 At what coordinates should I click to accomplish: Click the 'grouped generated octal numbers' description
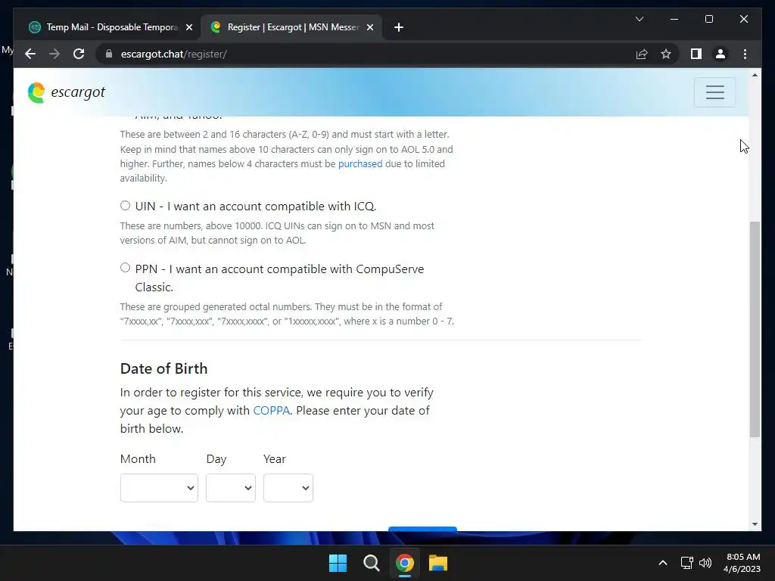pyautogui.click(x=287, y=314)
